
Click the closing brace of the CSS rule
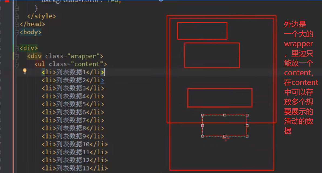point(36,8)
